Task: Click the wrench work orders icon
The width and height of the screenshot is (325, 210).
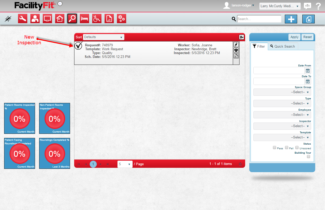Action: click(23, 19)
